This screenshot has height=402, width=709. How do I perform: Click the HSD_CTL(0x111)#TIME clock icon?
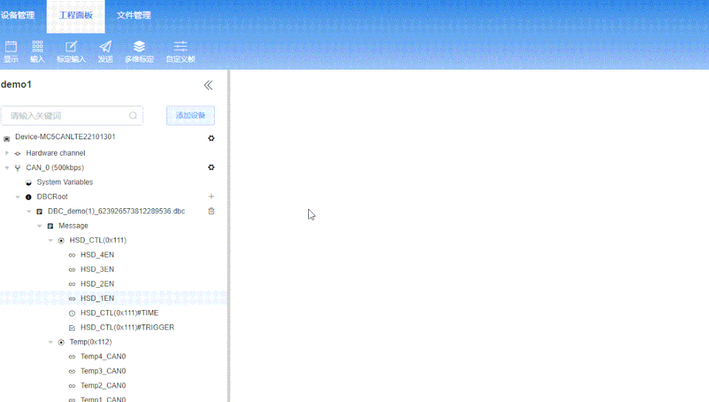[72, 313]
